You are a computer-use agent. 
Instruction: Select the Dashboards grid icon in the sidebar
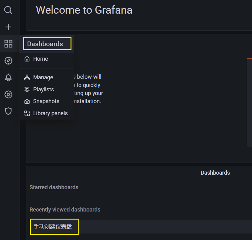[8, 44]
